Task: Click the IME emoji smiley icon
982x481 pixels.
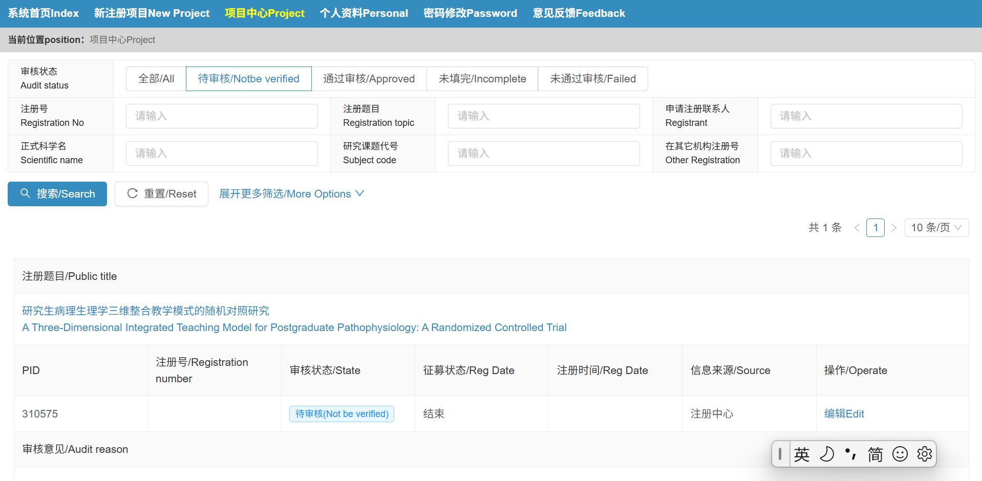Action: click(x=900, y=454)
